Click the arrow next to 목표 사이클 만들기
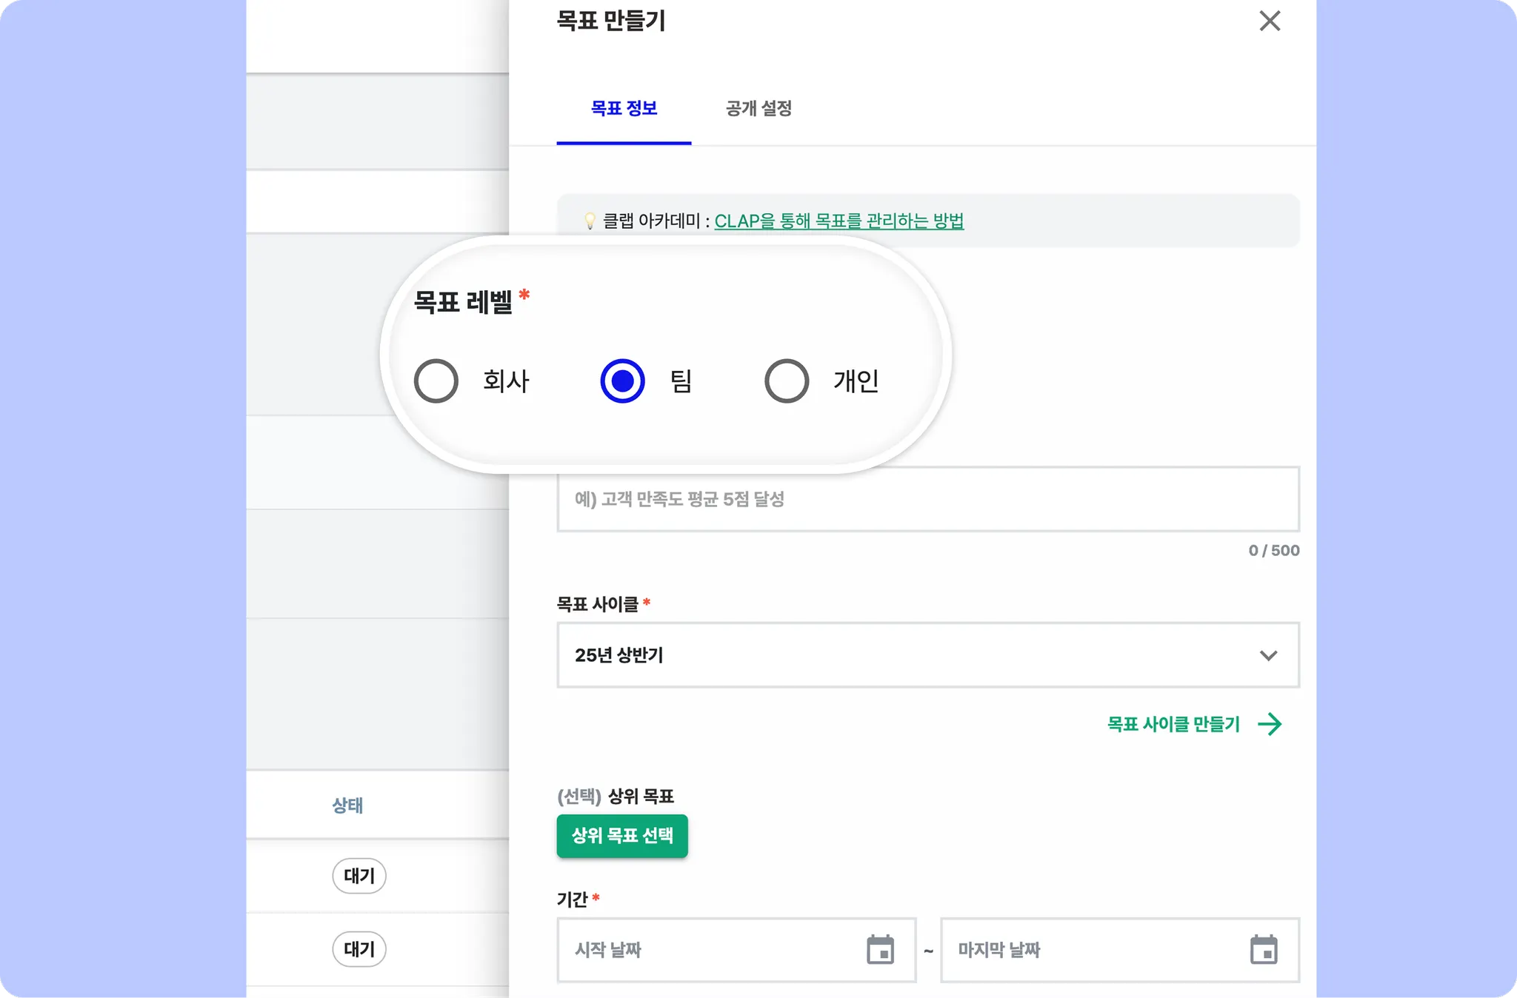Viewport: 1517px width, 998px height. pyautogui.click(x=1270, y=724)
